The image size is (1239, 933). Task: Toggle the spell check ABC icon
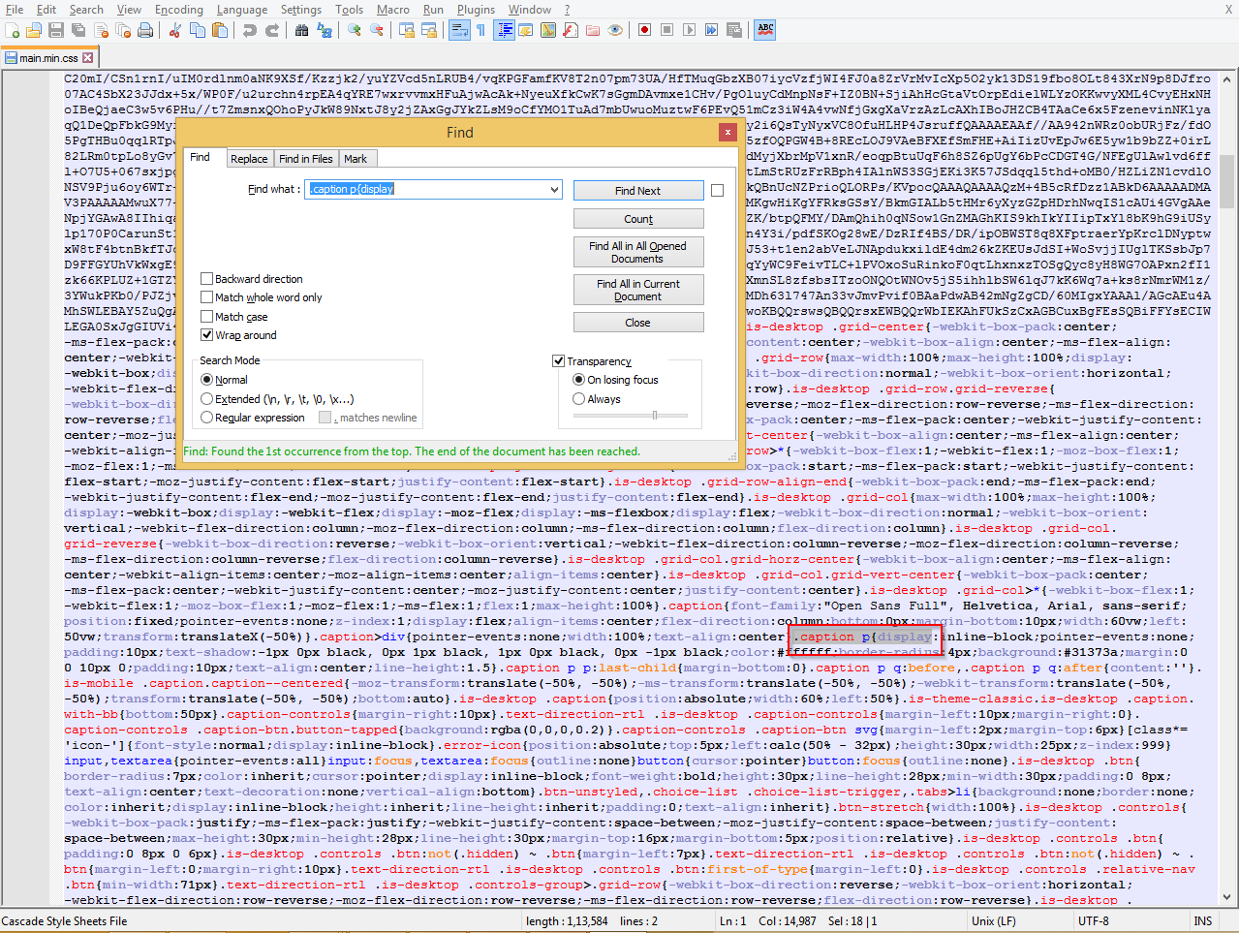click(x=765, y=30)
